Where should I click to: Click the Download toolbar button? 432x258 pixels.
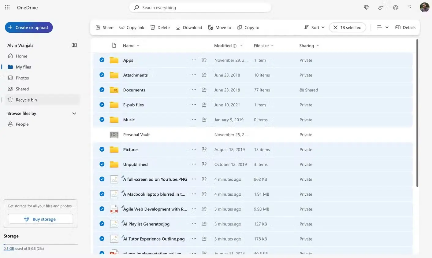coord(189,27)
